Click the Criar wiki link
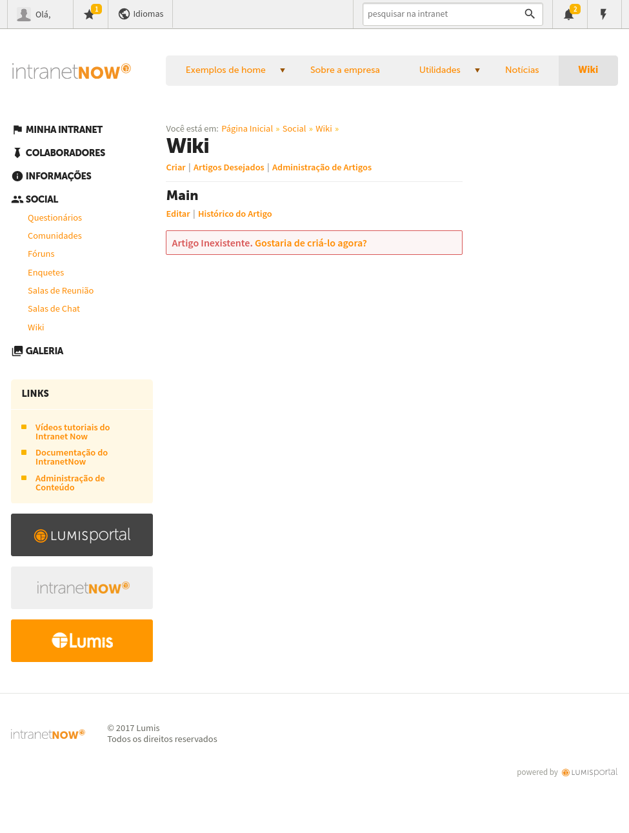The image size is (629, 833). (175, 167)
